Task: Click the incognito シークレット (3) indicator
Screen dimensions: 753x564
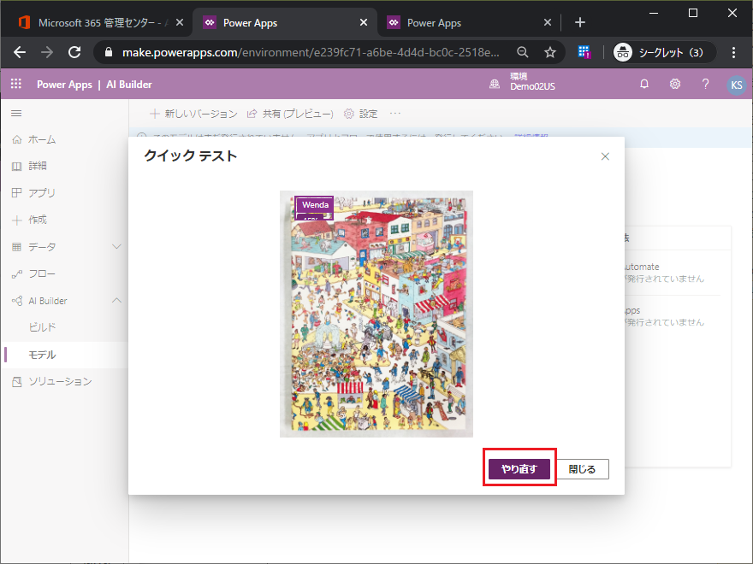Action: point(665,52)
